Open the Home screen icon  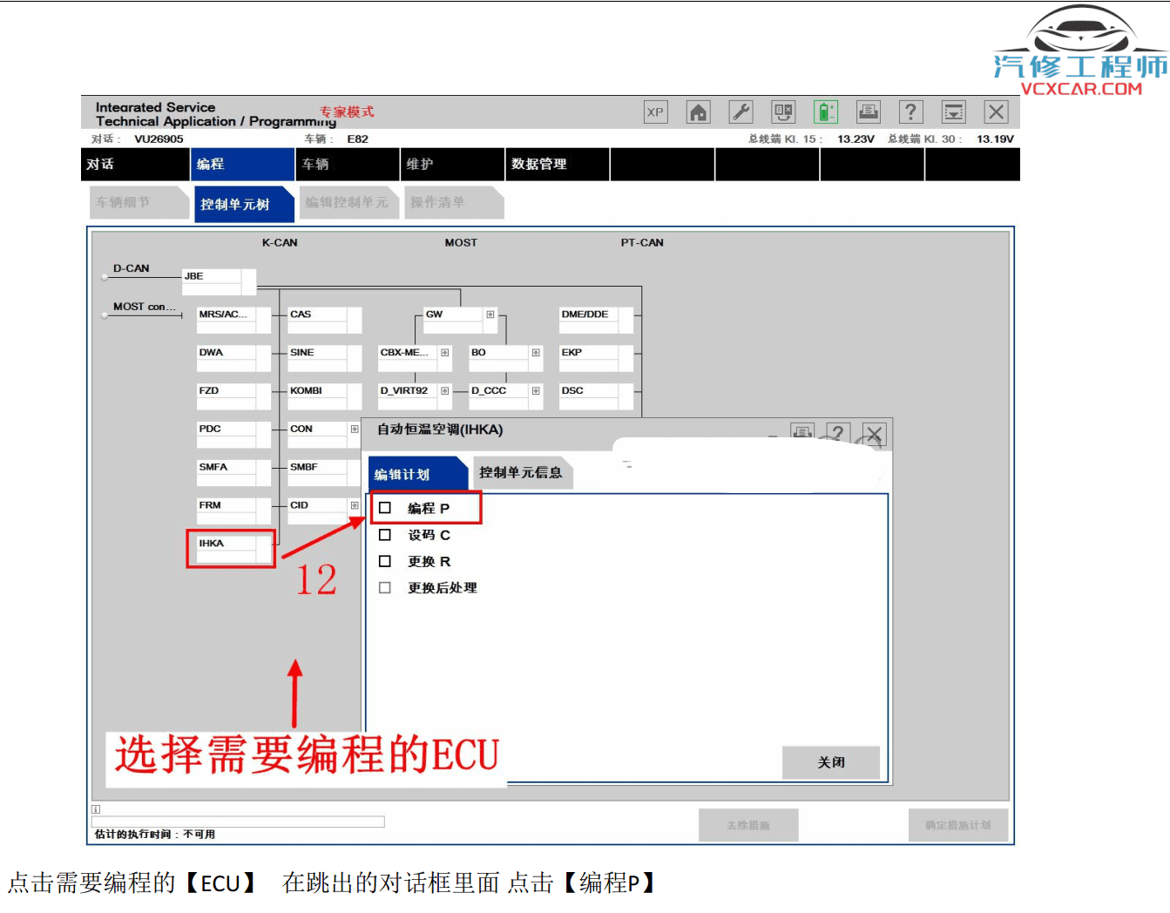pos(698,112)
